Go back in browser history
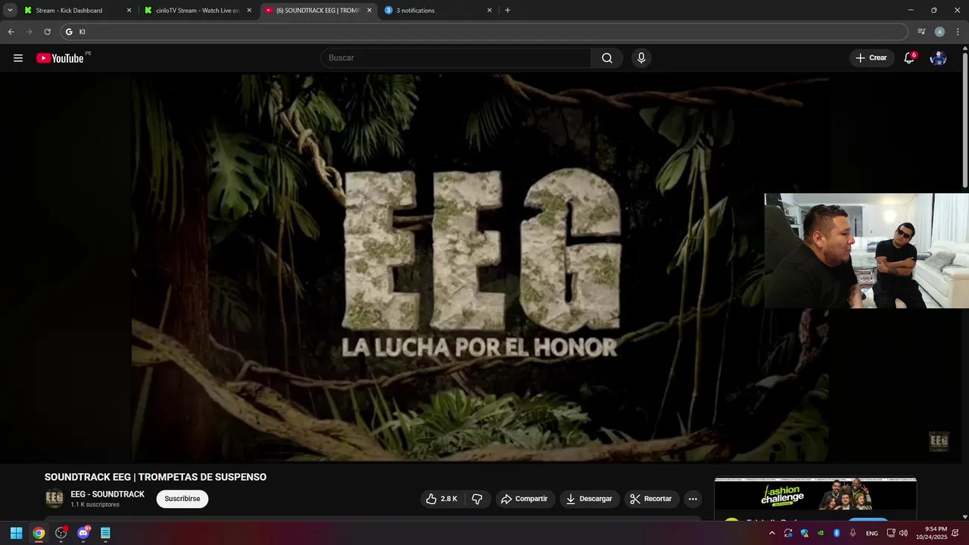 pyautogui.click(x=11, y=32)
